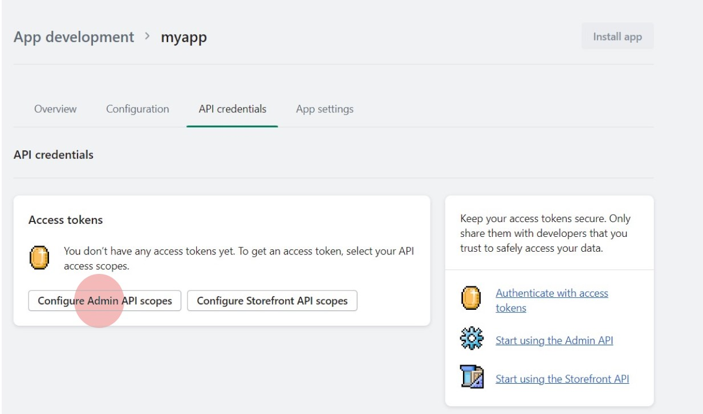This screenshot has width=703, height=414.
Task: Open the Start using the Admin API link
Action: (554, 341)
